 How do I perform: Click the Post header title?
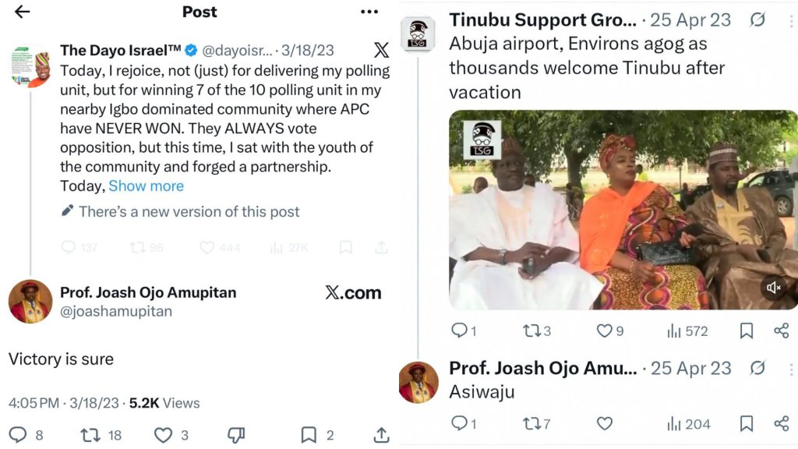tap(199, 12)
